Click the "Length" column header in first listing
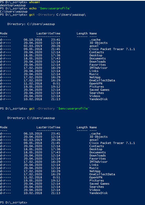Viewport: 145px width, 205px height. (82, 33)
